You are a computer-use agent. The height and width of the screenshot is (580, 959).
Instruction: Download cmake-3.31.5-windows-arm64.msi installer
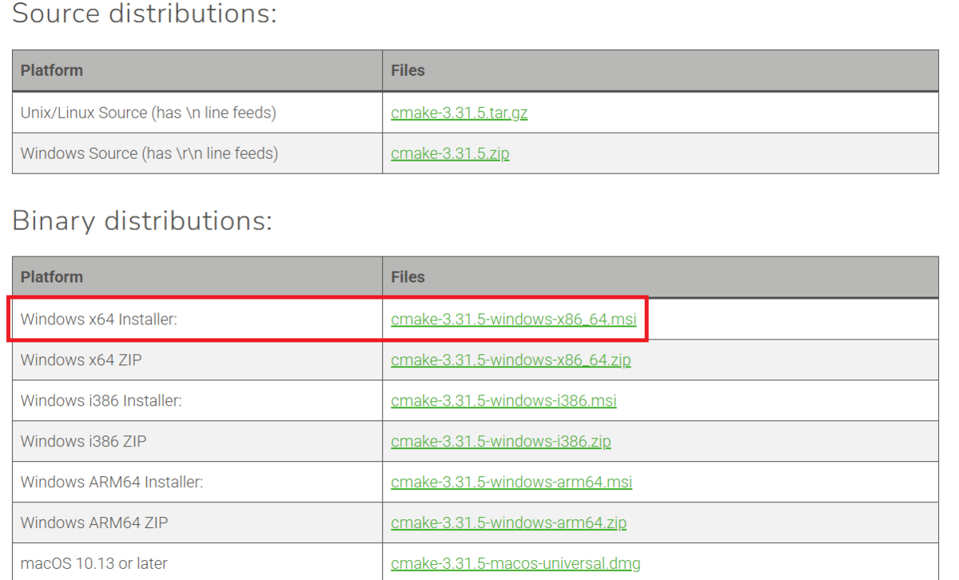tap(511, 483)
